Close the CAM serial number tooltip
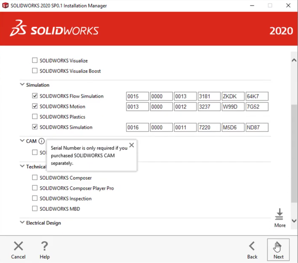The height and width of the screenshot is (263, 298). (x=132, y=145)
